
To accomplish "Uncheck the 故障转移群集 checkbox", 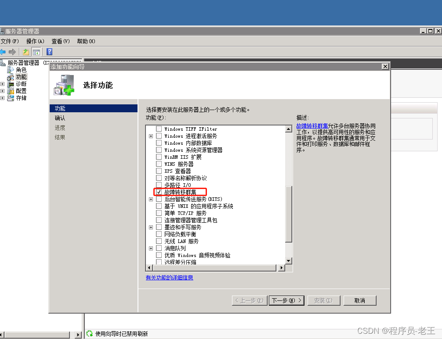I will pyautogui.click(x=159, y=192).
